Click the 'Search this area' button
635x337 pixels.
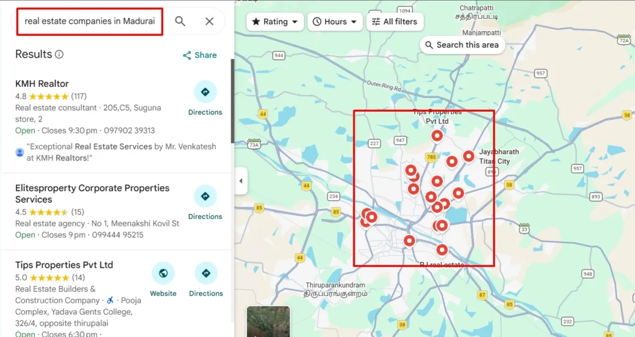point(462,45)
